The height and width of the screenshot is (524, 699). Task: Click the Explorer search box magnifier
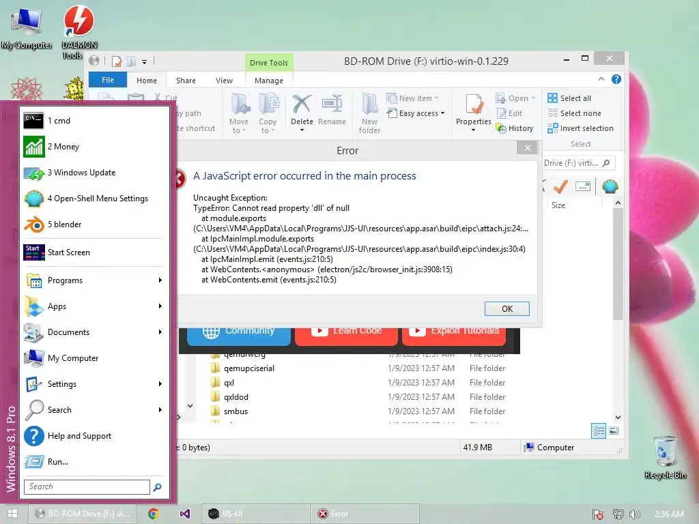(x=606, y=163)
